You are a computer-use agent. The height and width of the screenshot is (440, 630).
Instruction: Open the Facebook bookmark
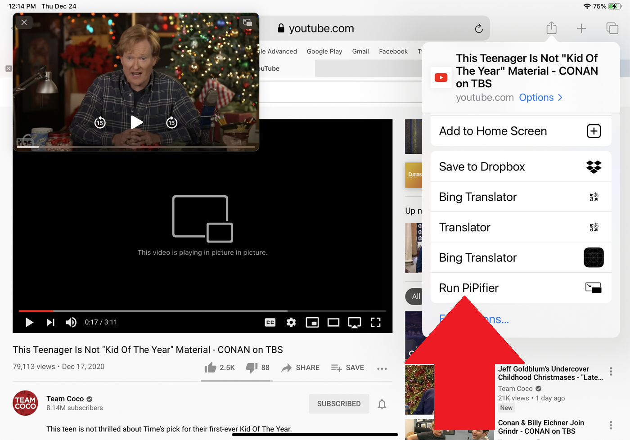point(393,51)
